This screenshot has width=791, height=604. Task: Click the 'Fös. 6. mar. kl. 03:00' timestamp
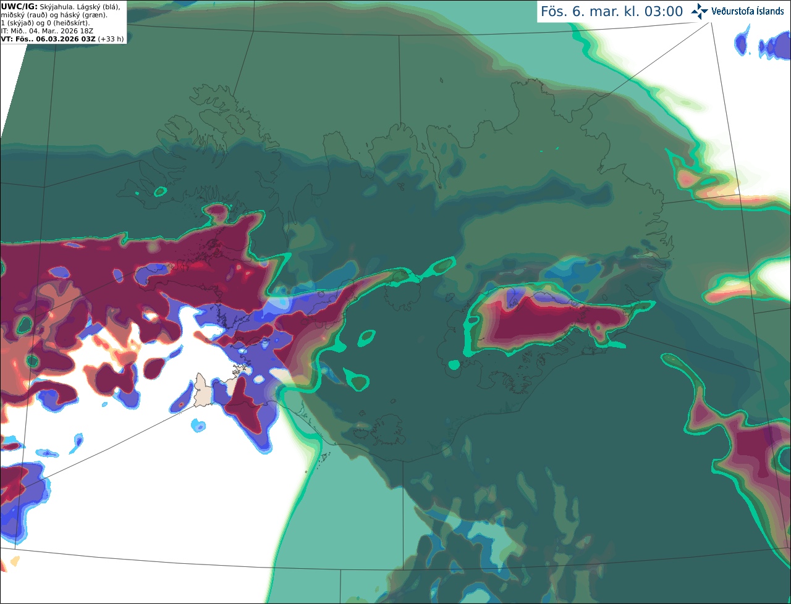pyautogui.click(x=612, y=12)
